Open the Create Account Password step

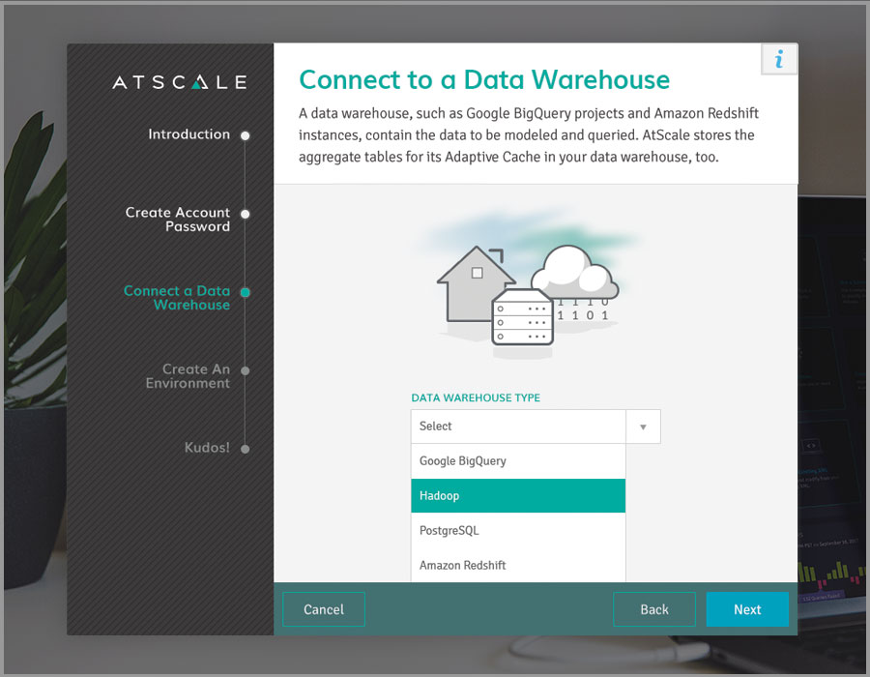[178, 220]
